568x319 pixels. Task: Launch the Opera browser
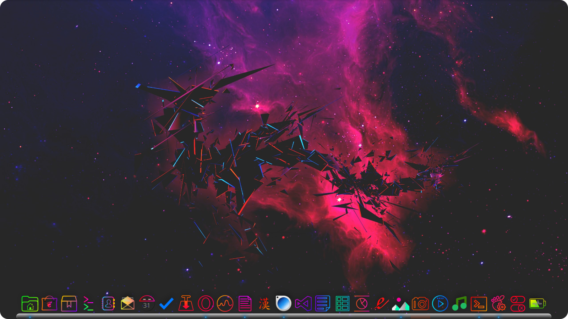pos(206,304)
